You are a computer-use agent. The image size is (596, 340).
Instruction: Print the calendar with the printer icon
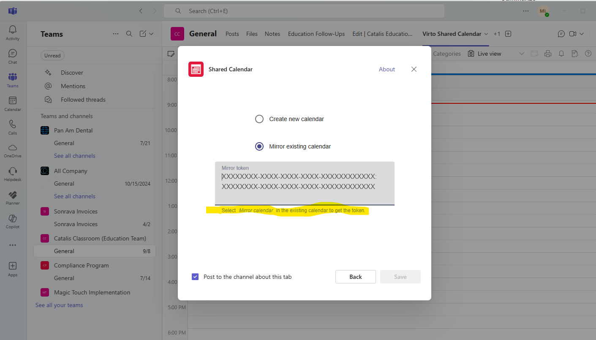click(548, 54)
